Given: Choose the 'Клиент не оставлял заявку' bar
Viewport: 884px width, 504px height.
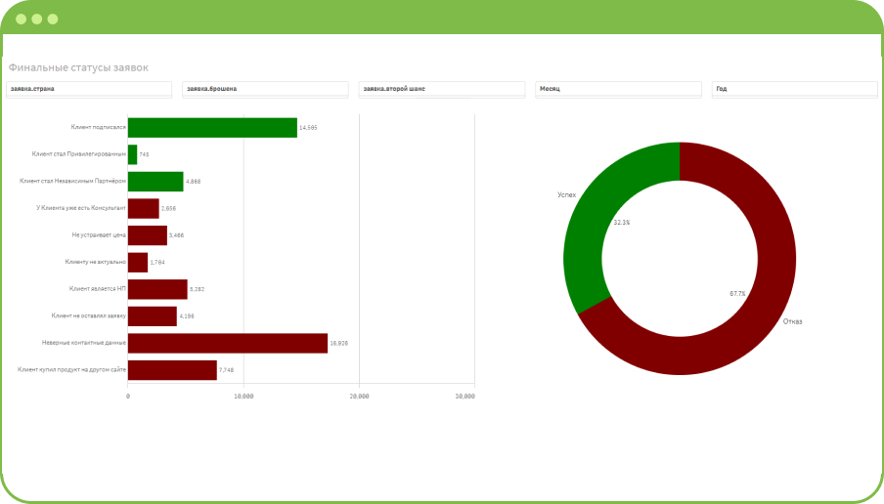Looking at the screenshot, I should tap(153, 316).
